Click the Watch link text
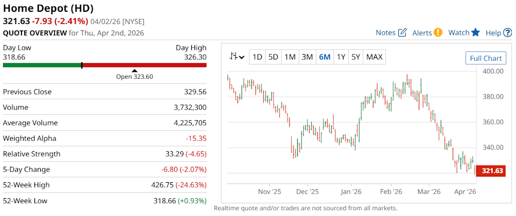Screen dimensions: 516x216 pos(458,33)
